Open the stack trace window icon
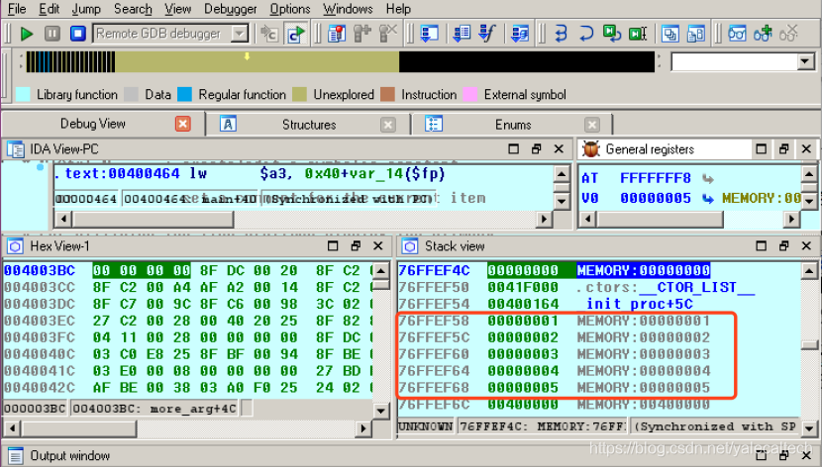 pyautogui.click(x=430, y=34)
